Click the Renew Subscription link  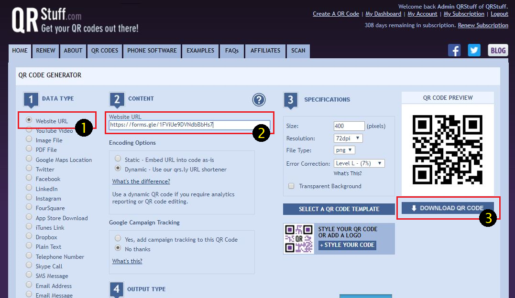pyautogui.click(x=483, y=25)
